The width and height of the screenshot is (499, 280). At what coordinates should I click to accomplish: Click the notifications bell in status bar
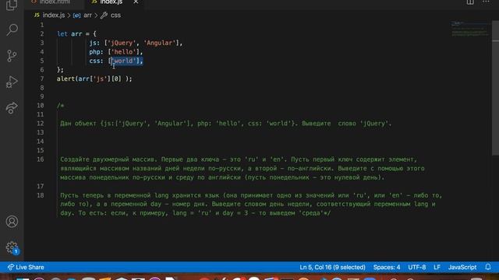(488, 267)
